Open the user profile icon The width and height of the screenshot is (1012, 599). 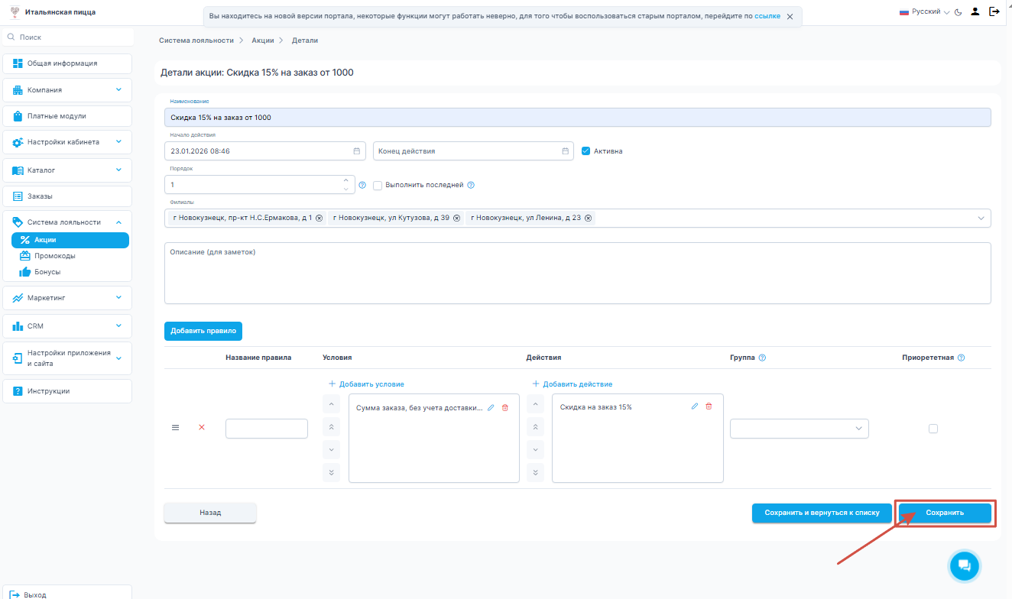(x=975, y=11)
